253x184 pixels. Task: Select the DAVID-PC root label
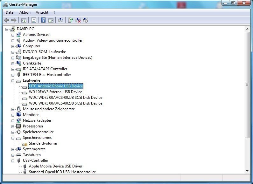click(x=25, y=29)
